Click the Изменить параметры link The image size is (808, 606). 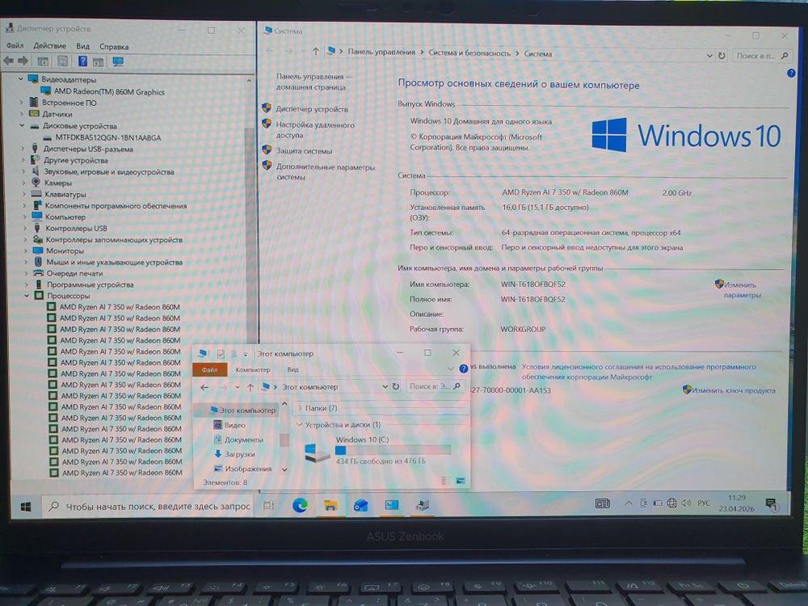pos(742,289)
